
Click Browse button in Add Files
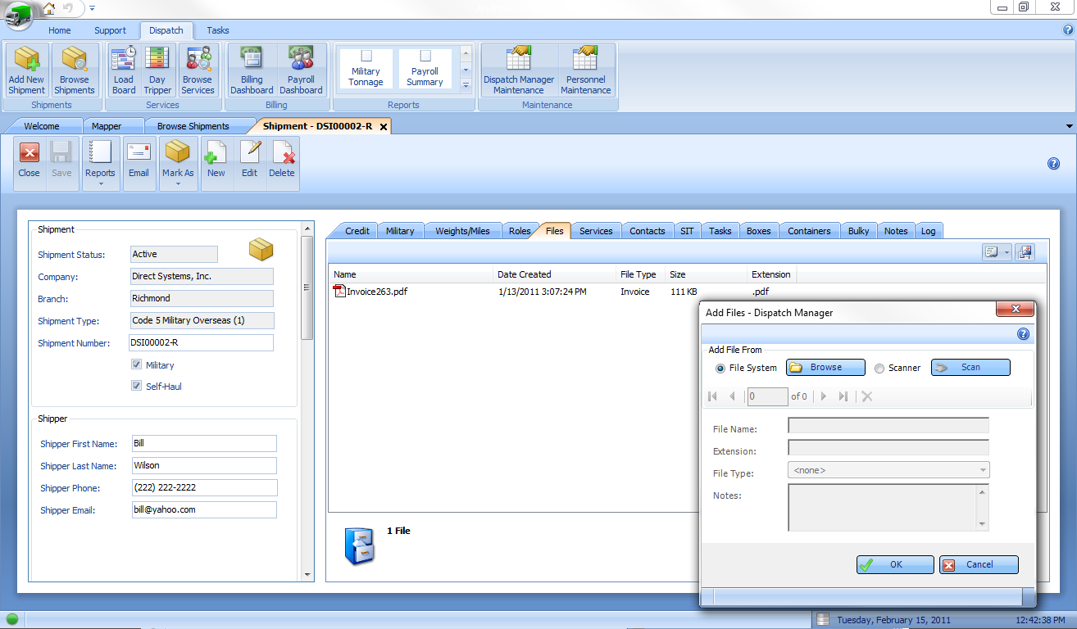[825, 368]
